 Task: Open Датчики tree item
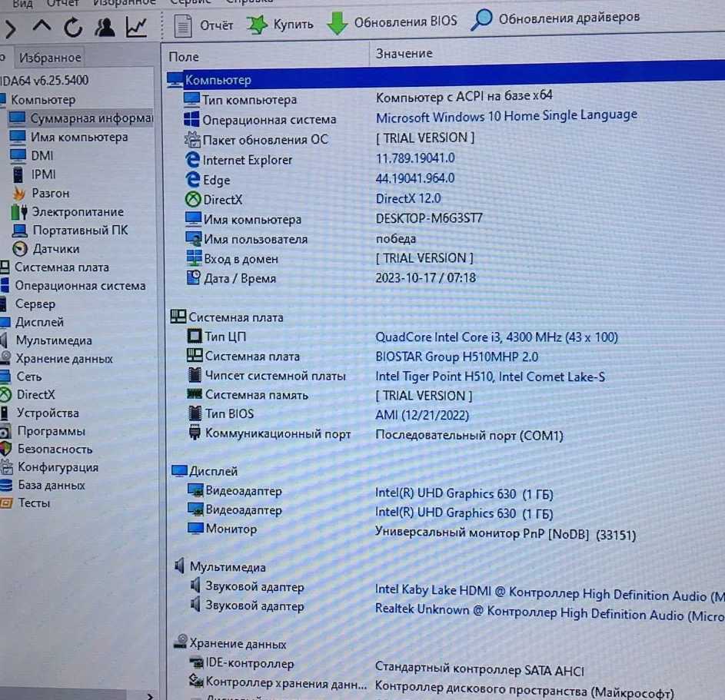tap(46, 249)
